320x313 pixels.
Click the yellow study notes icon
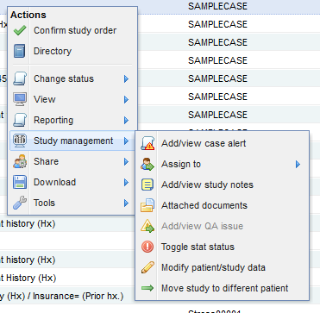147,185
